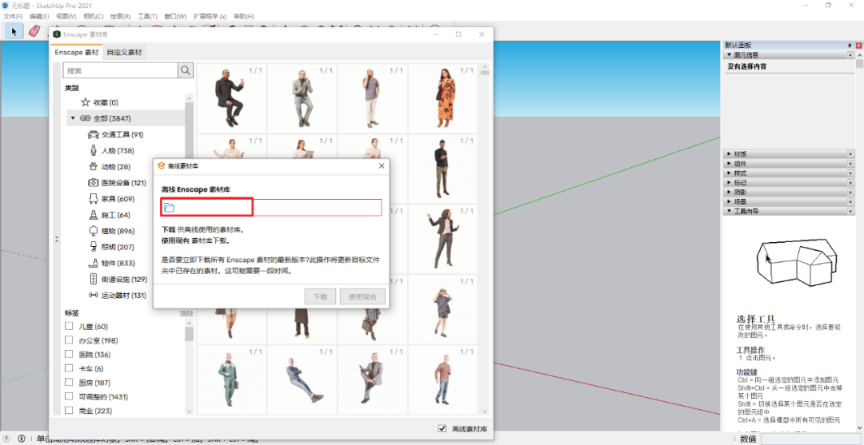Collapse the 图元信息 panel section

(x=729, y=56)
